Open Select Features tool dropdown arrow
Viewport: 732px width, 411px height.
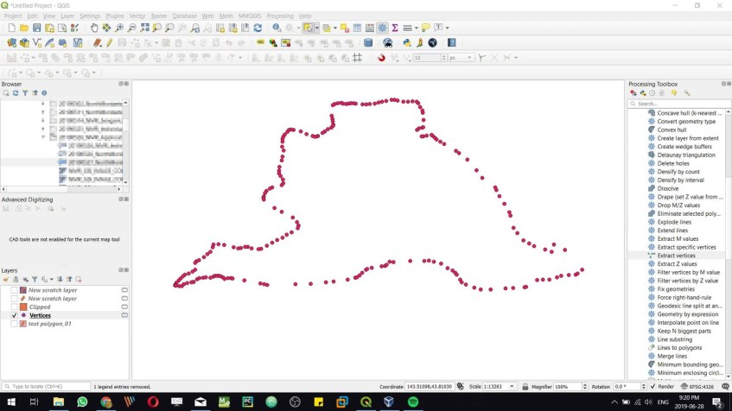317,28
